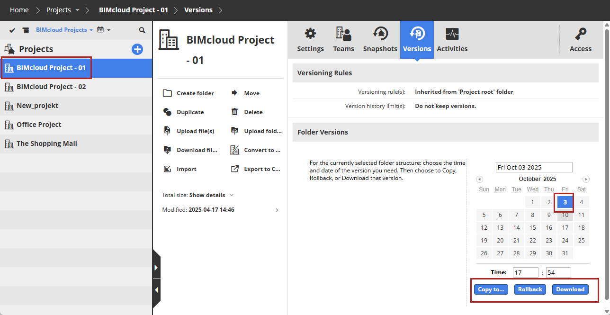
Task: Click the Import action
Action: (x=179, y=169)
